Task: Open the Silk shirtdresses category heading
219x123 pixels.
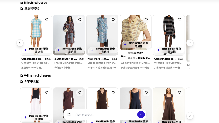Action: [x=35, y=3]
